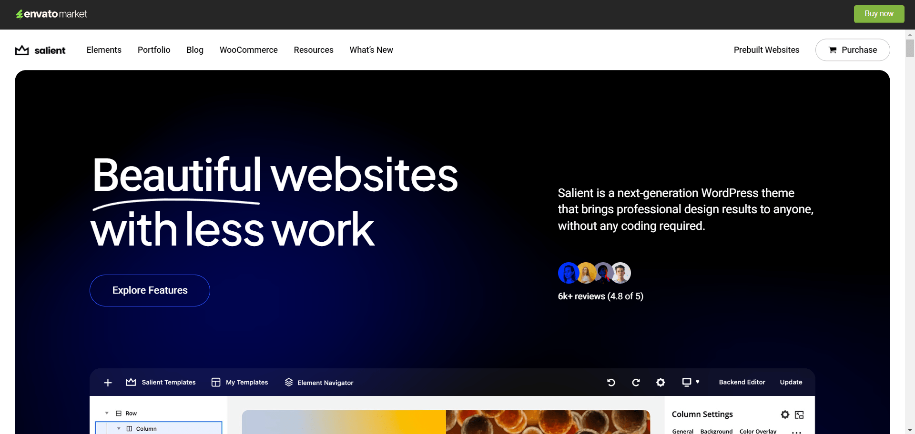This screenshot has height=434, width=915.
Task: Click the undo arrow icon
Action: [x=611, y=382]
